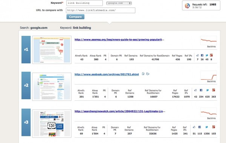Click the Ref Domains value 257
This screenshot has height=143, width=226.
(x=130, y=134)
